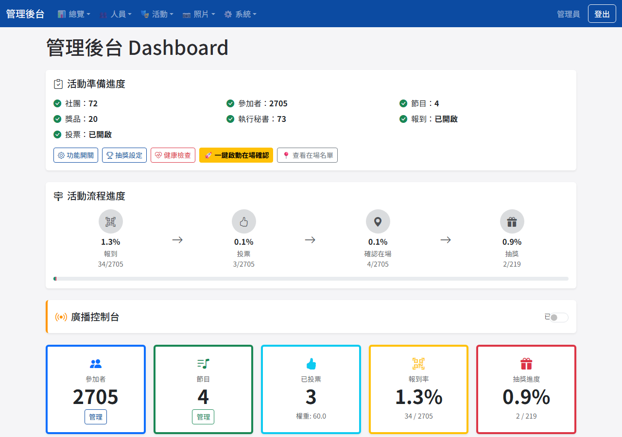Click the red gift icon in lottery card

point(526,364)
